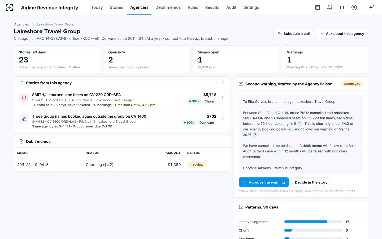Click the Open now stat card
The height and width of the screenshot is (239, 382).
(x=146, y=59)
